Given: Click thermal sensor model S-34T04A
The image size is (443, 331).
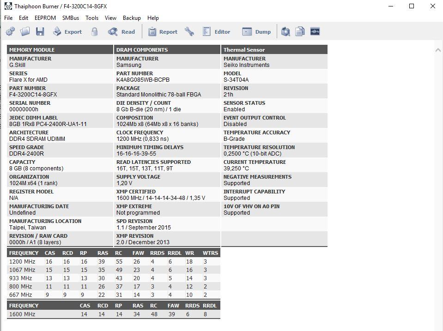Looking at the screenshot, I should 236,80.
